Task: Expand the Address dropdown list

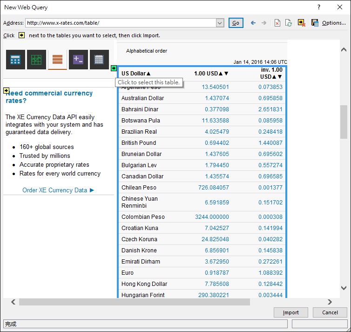Action: point(220,23)
